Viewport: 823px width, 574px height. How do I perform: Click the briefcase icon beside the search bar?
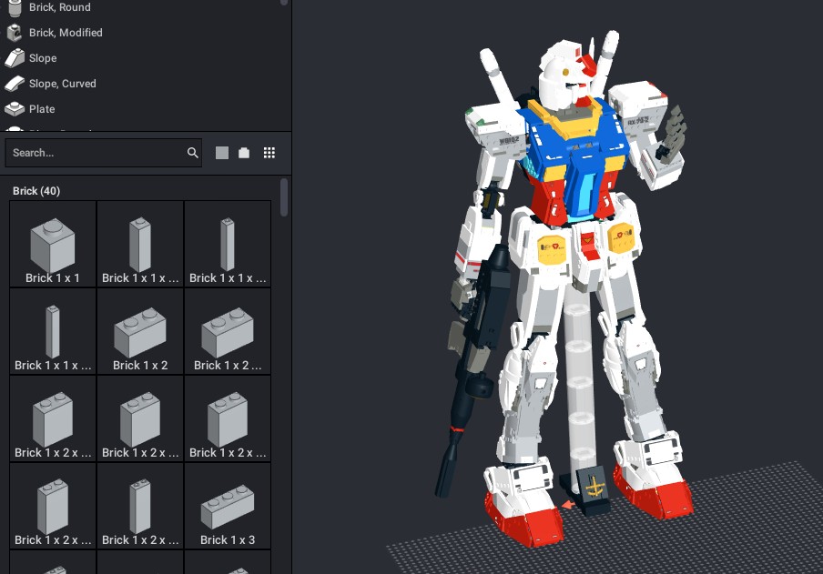pos(243,152)
